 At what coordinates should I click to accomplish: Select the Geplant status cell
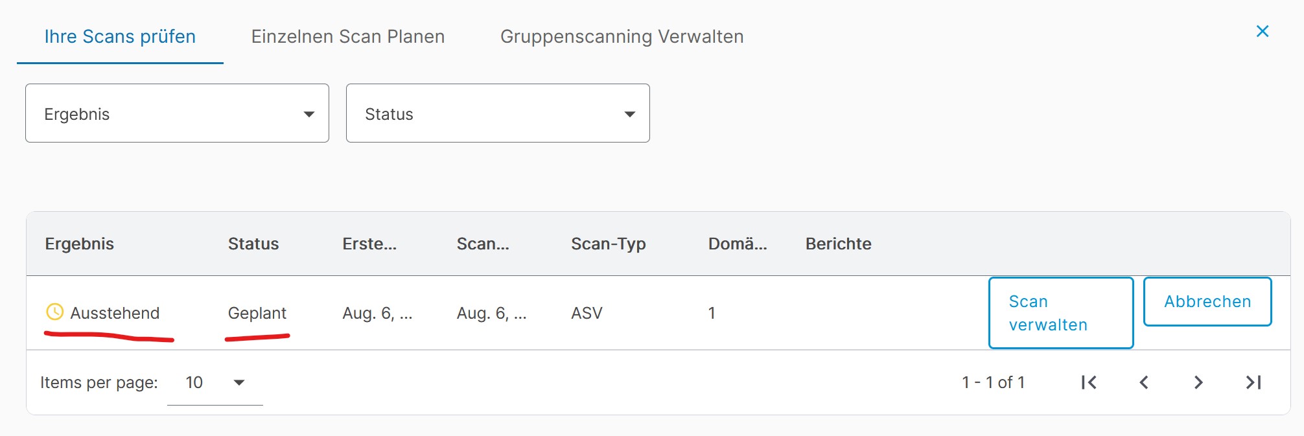pos(257,313)
